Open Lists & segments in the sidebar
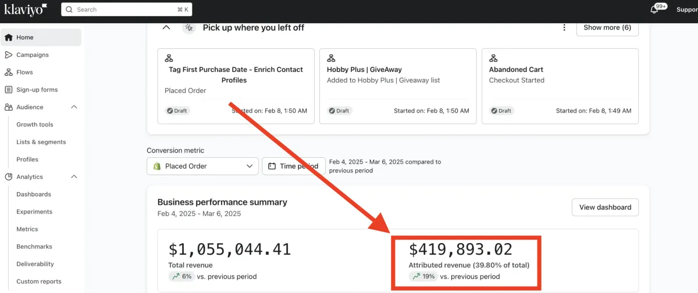Image resolution: width=698 pixels, height=293 pixels. [41, 142]
